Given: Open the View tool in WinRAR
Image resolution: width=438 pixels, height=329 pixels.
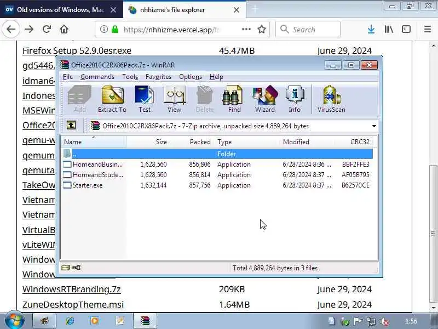Looking at the screenshot, I should tap(175, 99).
